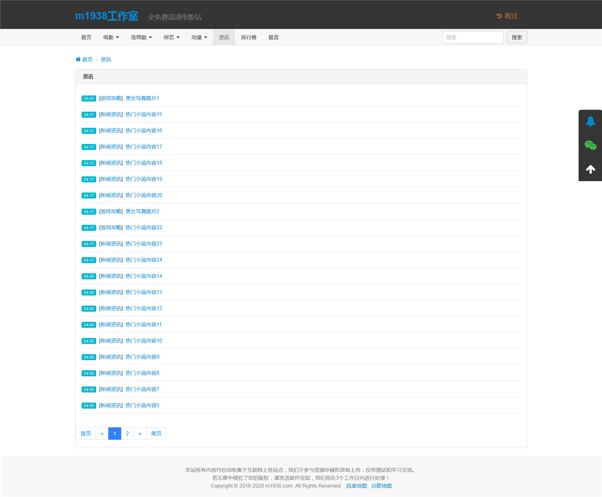
Task: Click the home icon in breadcrumb
Action: [78, 59]
